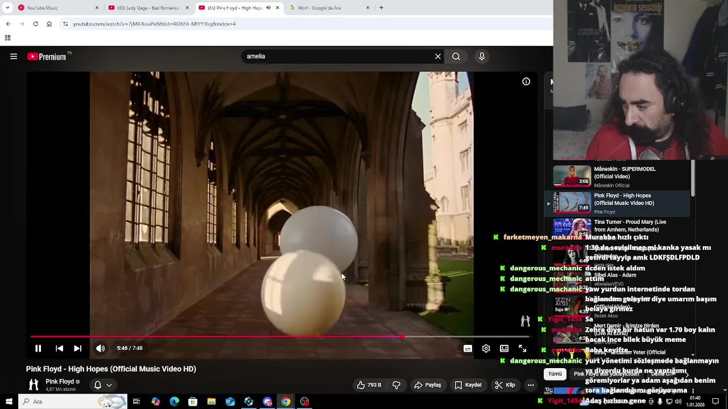The width and height of the screenshot is (728, 409).
Task: Select the Tümü filter chip
Action: [555, 374]
